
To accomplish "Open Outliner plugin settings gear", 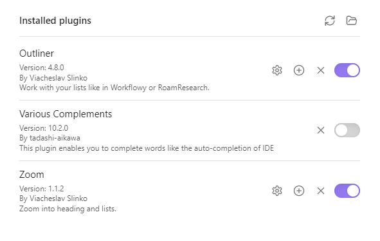I will tap(277, 70).
